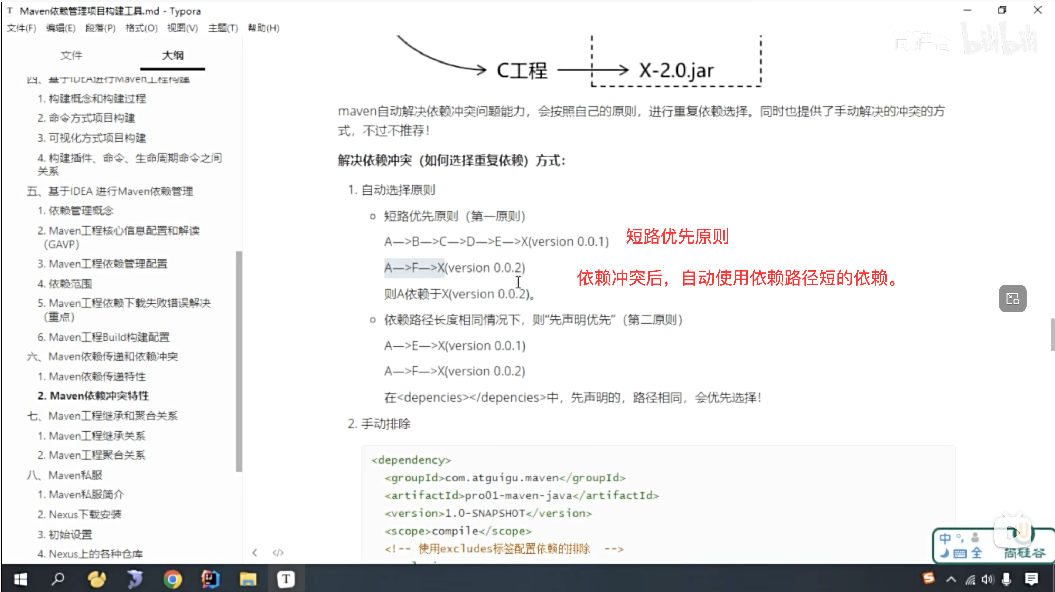Toggle the volume speaker icon

point(988,579)
